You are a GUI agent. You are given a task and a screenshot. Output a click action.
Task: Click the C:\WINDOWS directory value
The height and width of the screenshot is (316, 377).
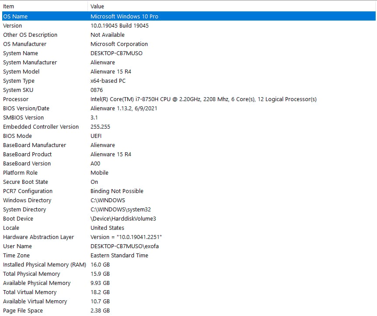pyautogui.click(x=108, y=200)
